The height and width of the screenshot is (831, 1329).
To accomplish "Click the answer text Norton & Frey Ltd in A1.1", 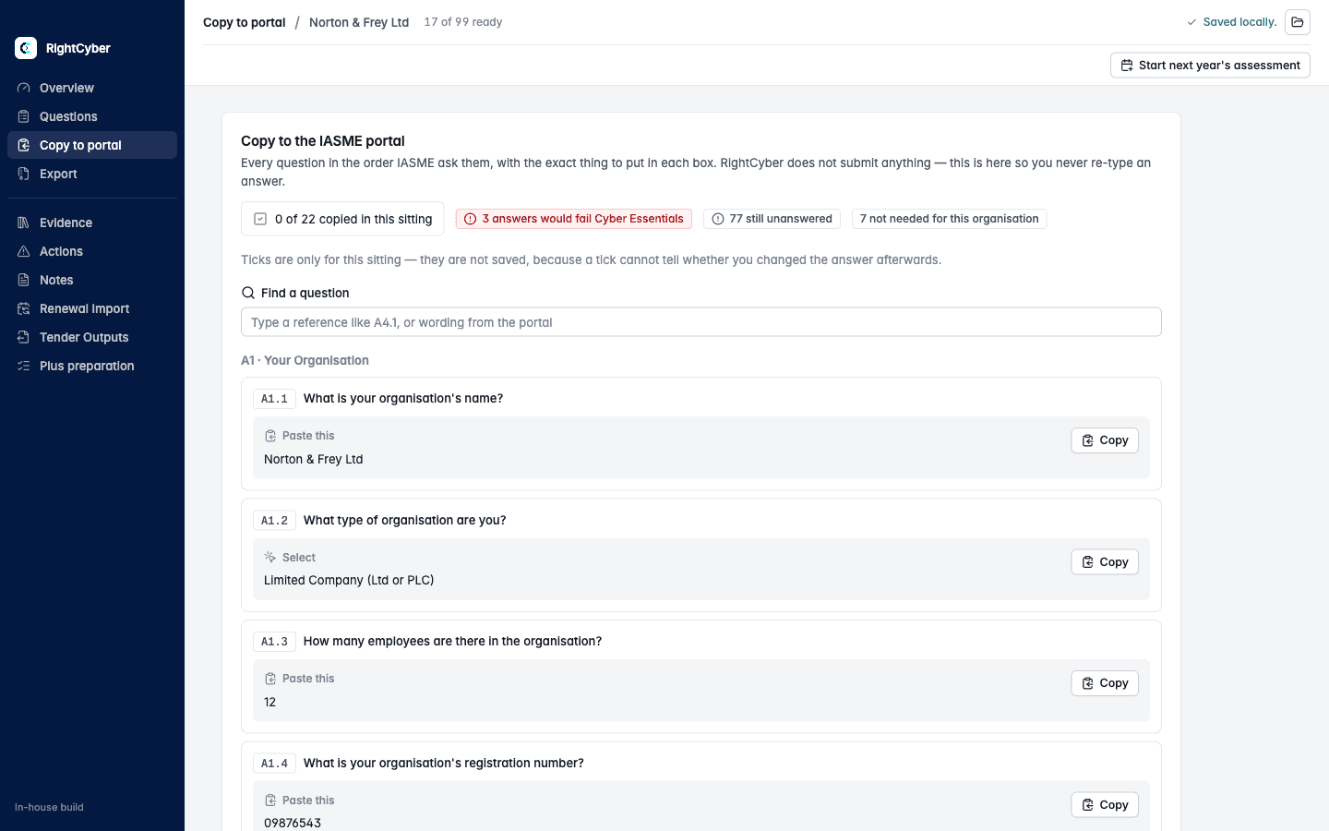I will tap(314, 459).
